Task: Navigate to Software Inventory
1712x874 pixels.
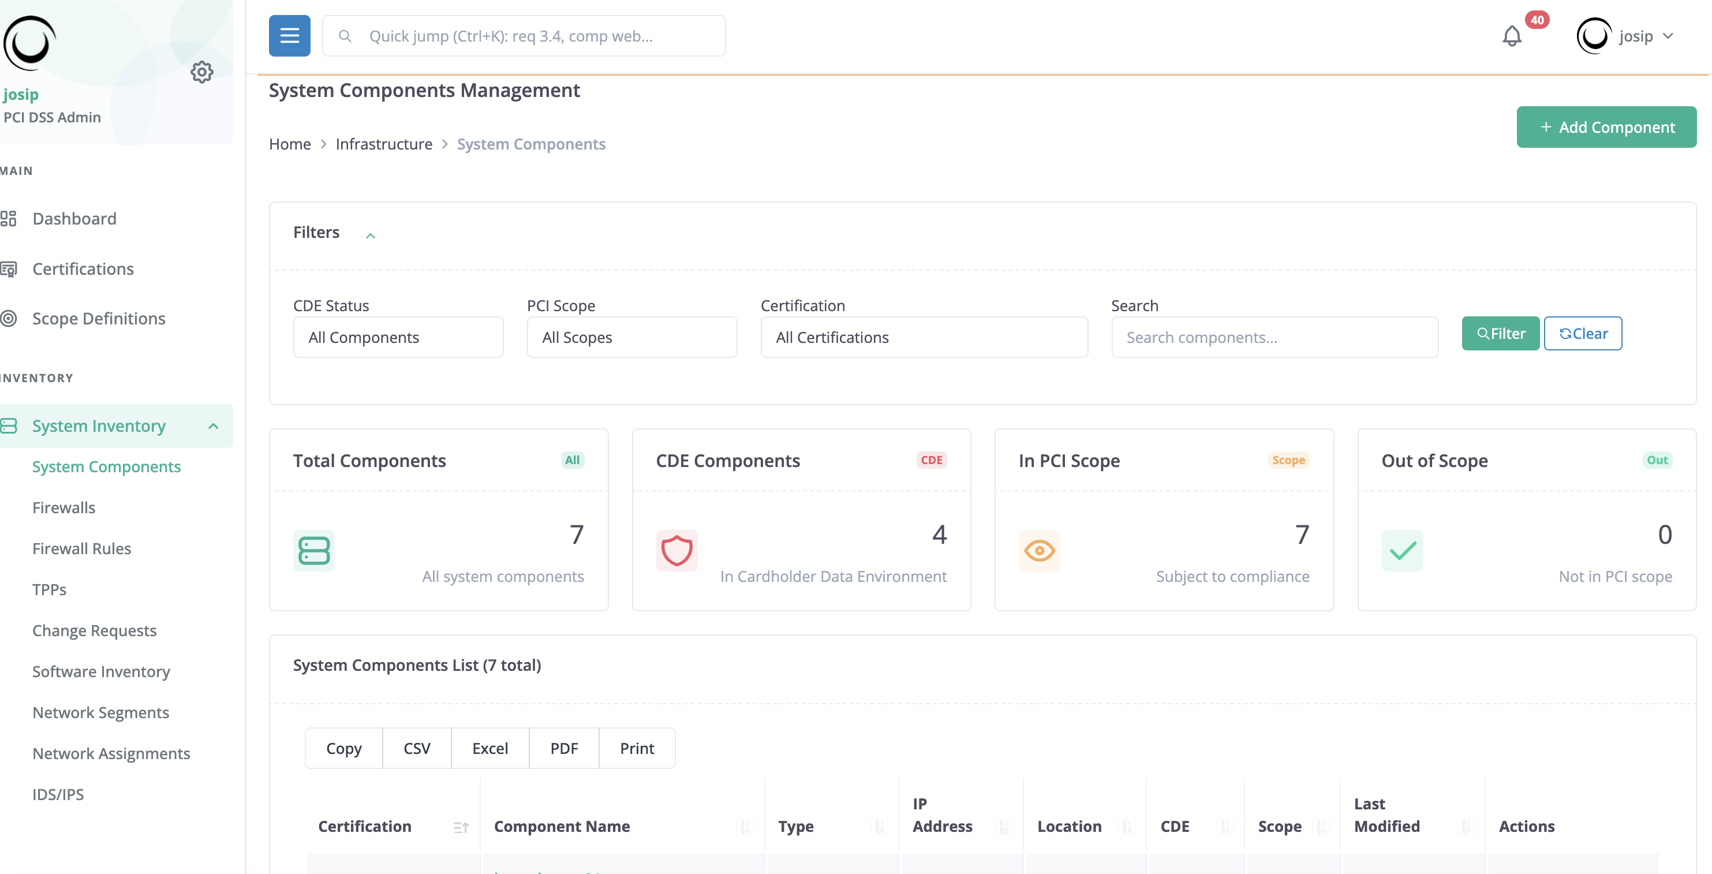Action: point(101,671)
